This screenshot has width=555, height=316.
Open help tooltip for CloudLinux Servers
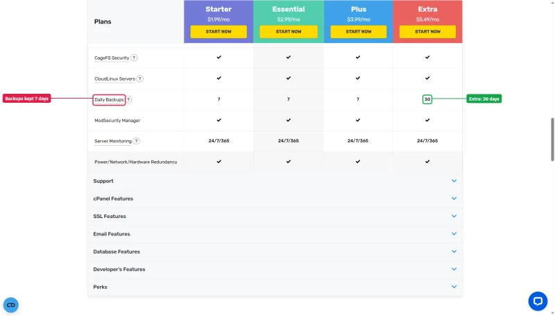140,78
